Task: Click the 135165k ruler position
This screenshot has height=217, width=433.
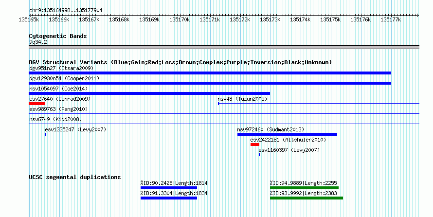Action: [x=29, y=19]
